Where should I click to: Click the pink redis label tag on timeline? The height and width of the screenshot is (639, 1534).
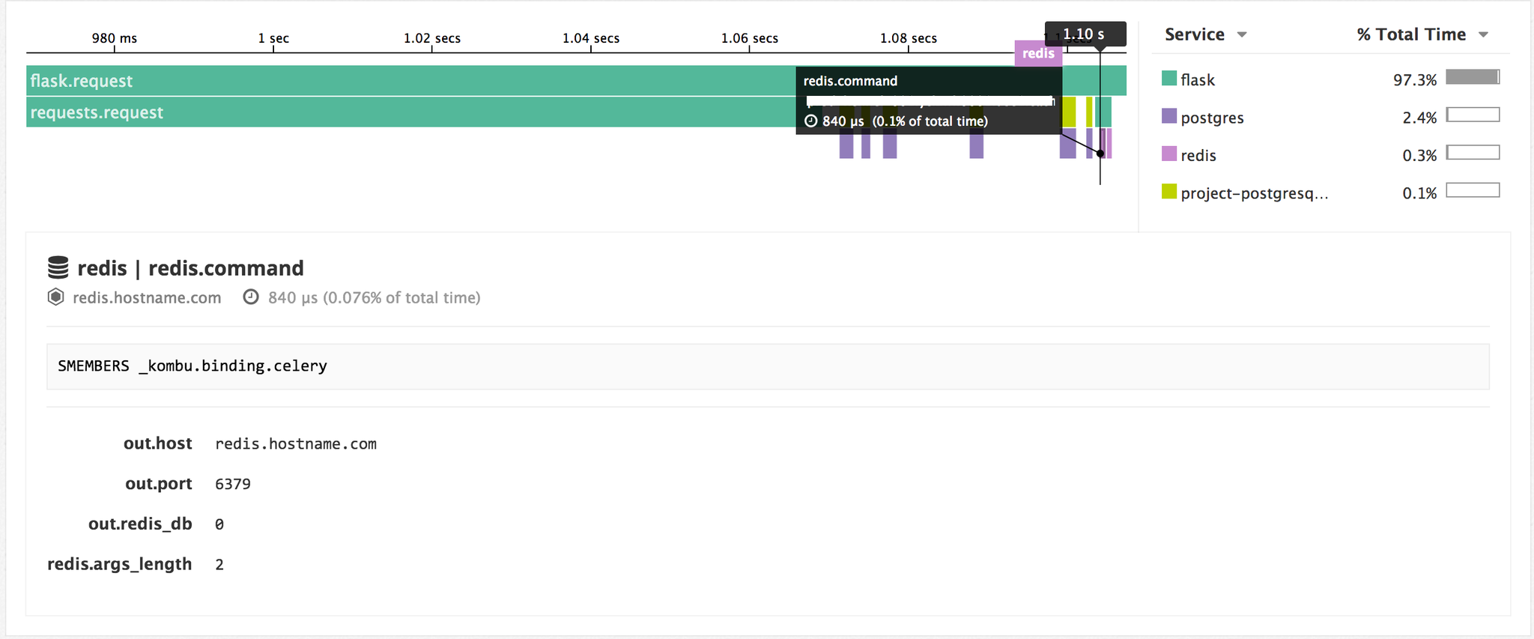tap(1038, 53)
